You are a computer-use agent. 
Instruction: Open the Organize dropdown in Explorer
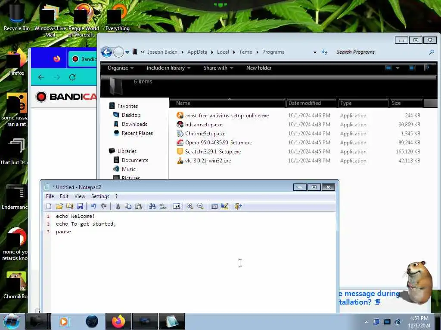(121, 68)
